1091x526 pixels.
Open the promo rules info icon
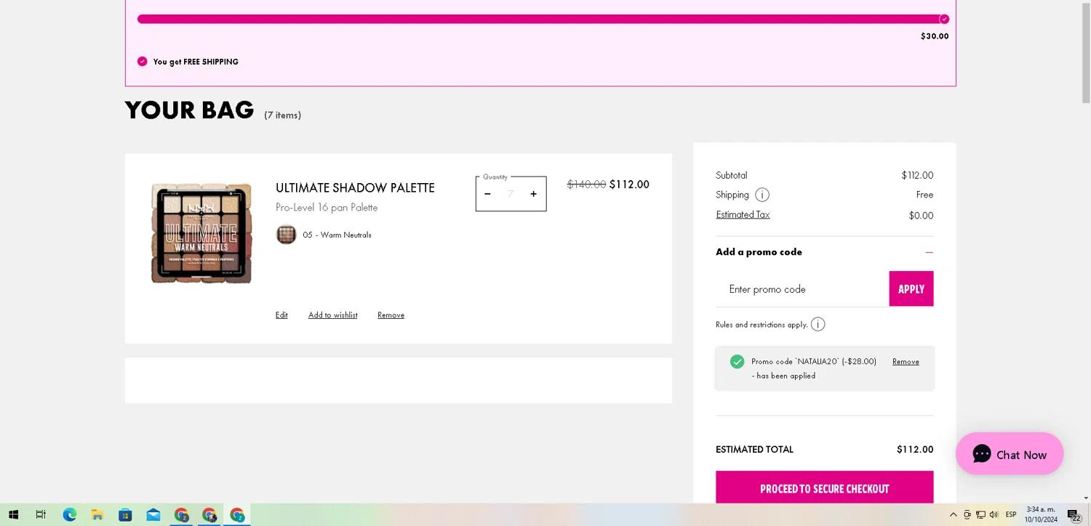818,325
